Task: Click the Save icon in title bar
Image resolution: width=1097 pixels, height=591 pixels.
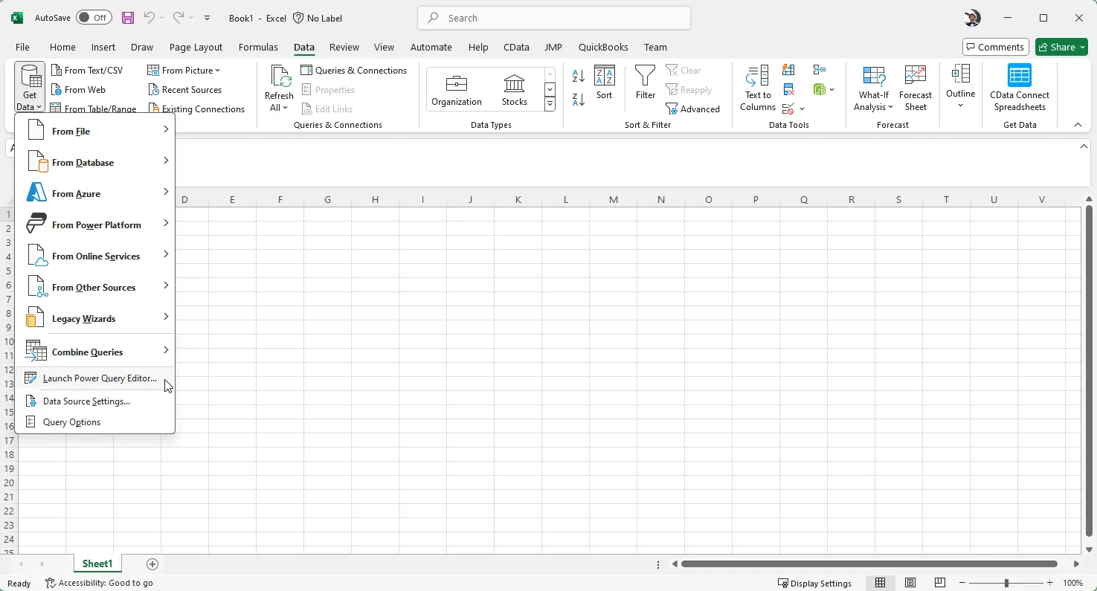Action: 128,18
